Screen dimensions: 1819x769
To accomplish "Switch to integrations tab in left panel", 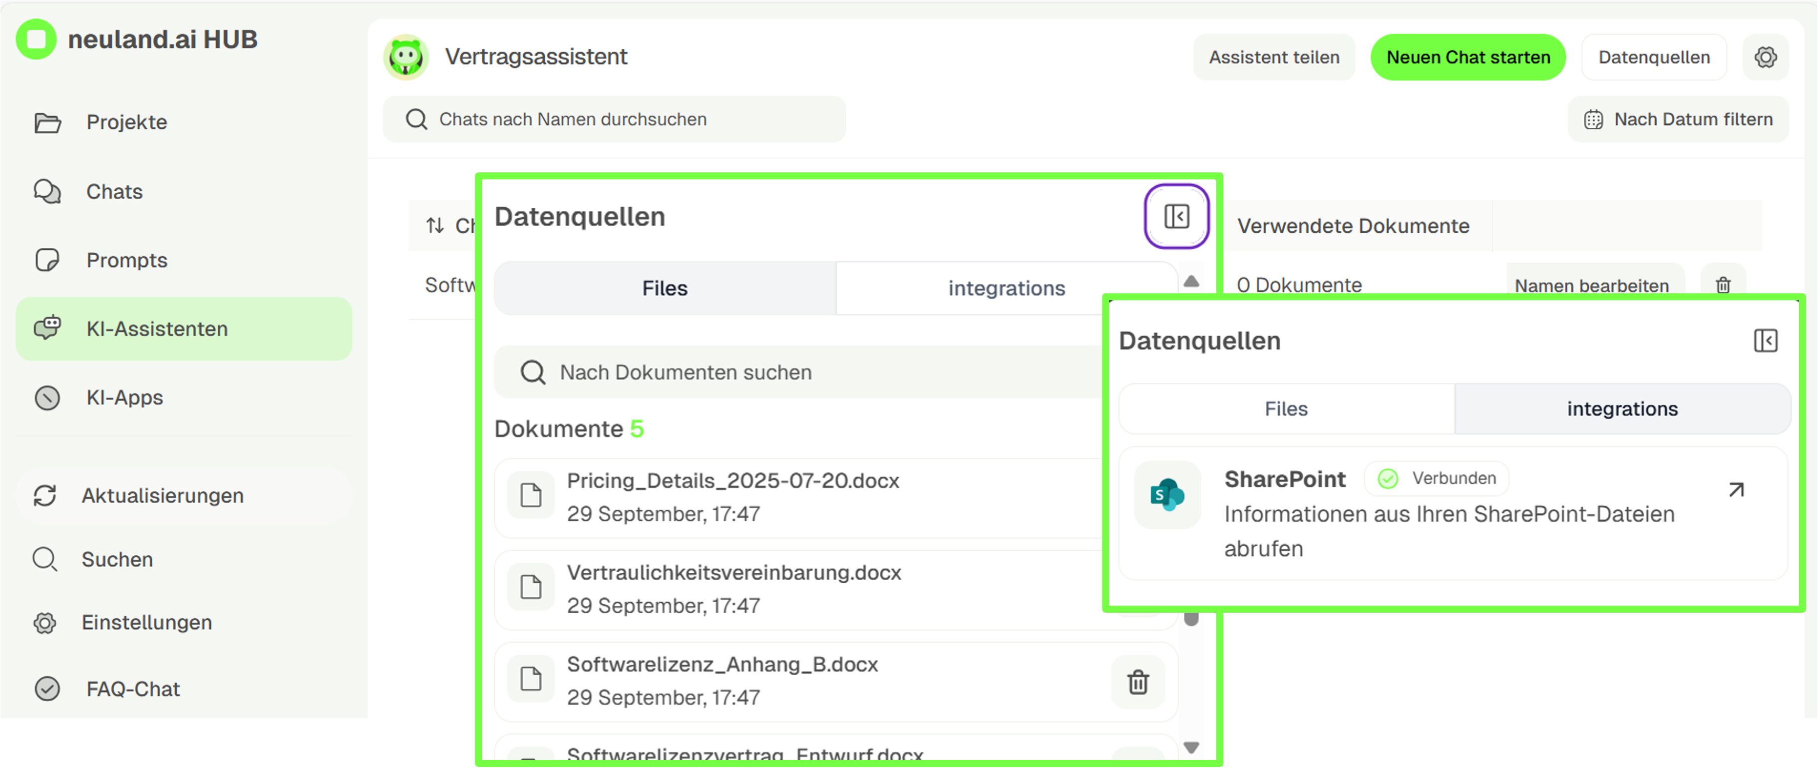I will tap(1006, 288).
